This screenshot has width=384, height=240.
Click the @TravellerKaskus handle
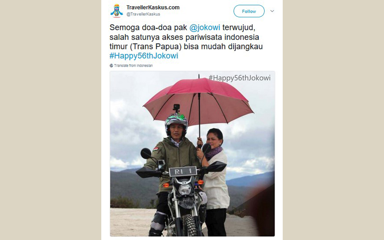(x=143, y=14)
